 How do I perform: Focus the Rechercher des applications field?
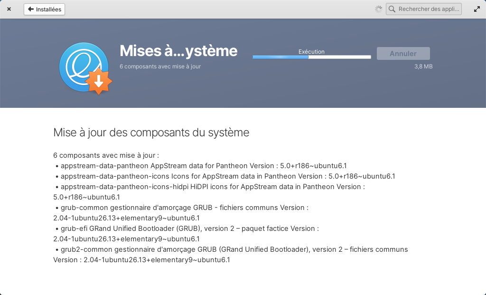click(x=424, y=9)
